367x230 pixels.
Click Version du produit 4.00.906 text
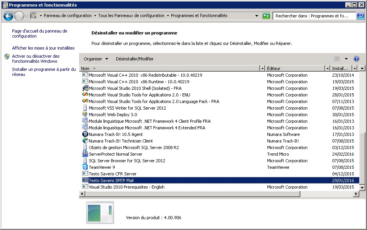[153, 218]
